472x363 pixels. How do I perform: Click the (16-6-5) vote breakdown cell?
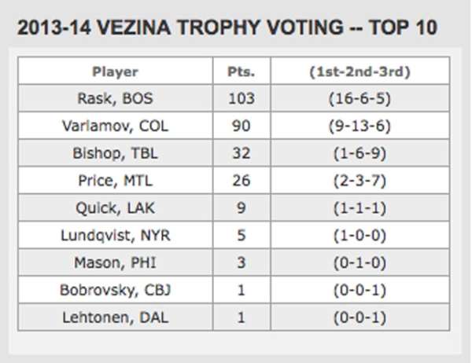(x=360, y=99)
